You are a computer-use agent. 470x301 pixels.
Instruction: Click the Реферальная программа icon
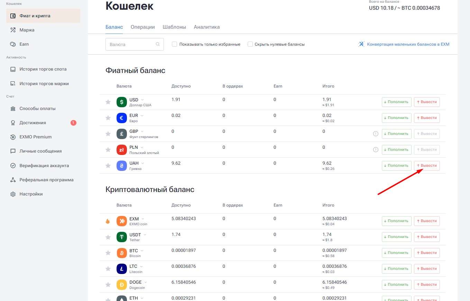pos(13,180)
